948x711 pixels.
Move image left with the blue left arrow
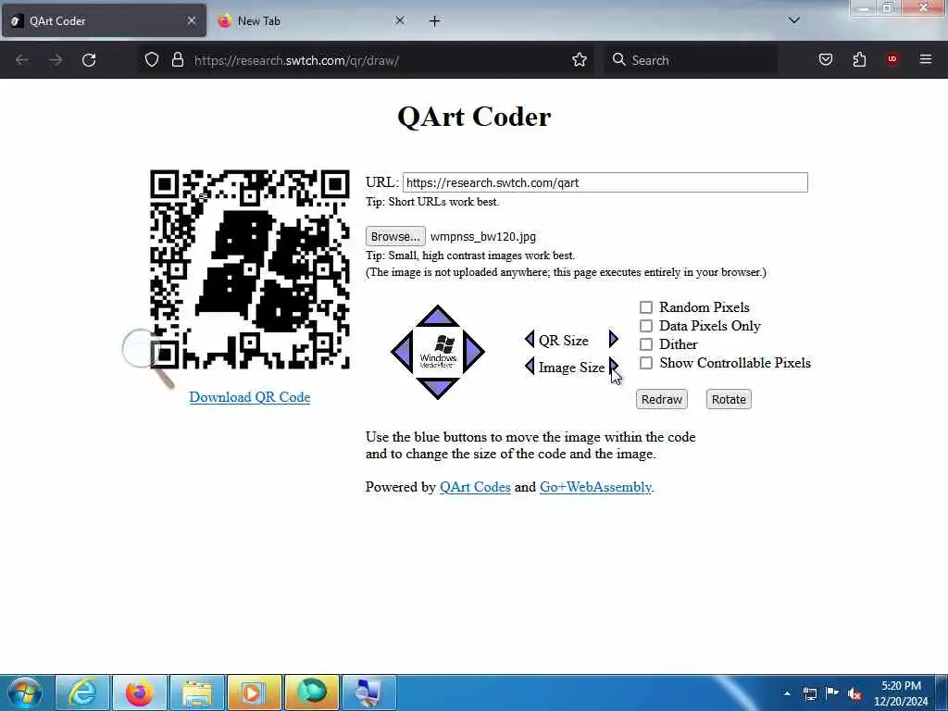(402, 352)
